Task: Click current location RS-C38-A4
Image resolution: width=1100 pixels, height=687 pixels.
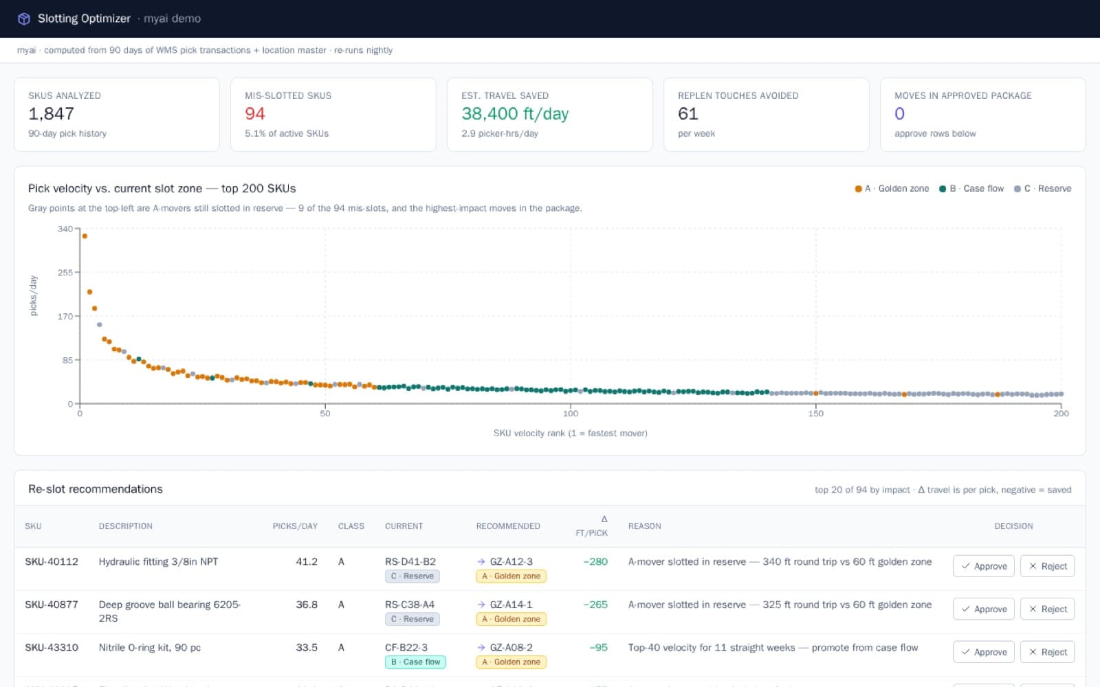Action: pyautogui.click(x=410, y=605)
